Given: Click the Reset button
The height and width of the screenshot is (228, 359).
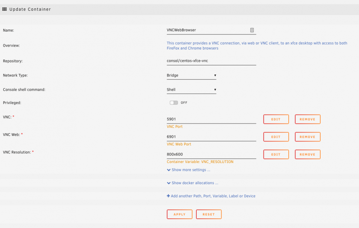Looking at the screenshot, I should coord(209,214).
